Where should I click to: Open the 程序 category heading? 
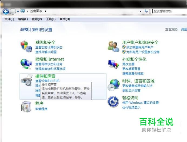[x=39, y=103]
